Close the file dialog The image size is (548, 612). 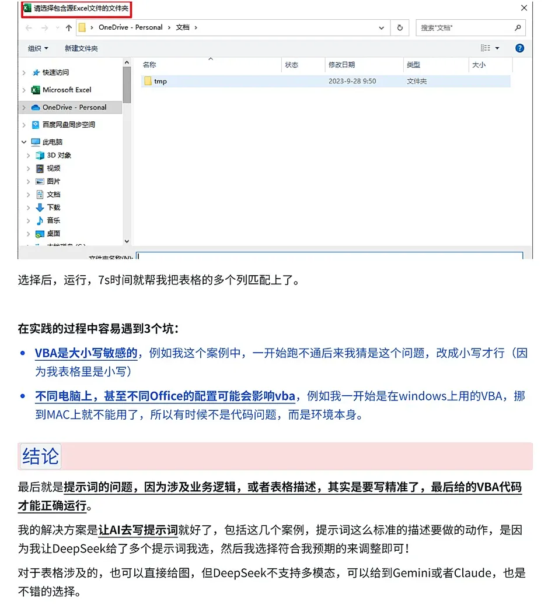click(524, 8)
